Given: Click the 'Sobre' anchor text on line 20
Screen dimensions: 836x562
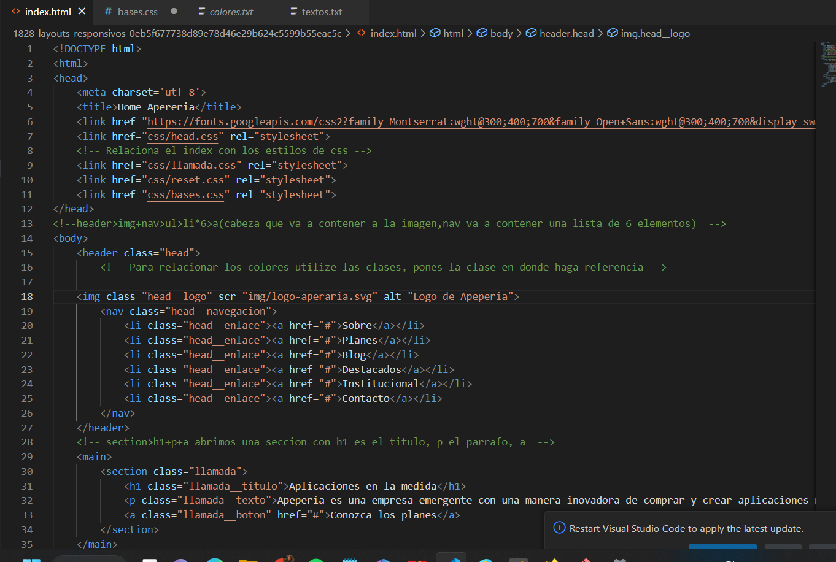Looking at the screenshot, I should [357, 325].
